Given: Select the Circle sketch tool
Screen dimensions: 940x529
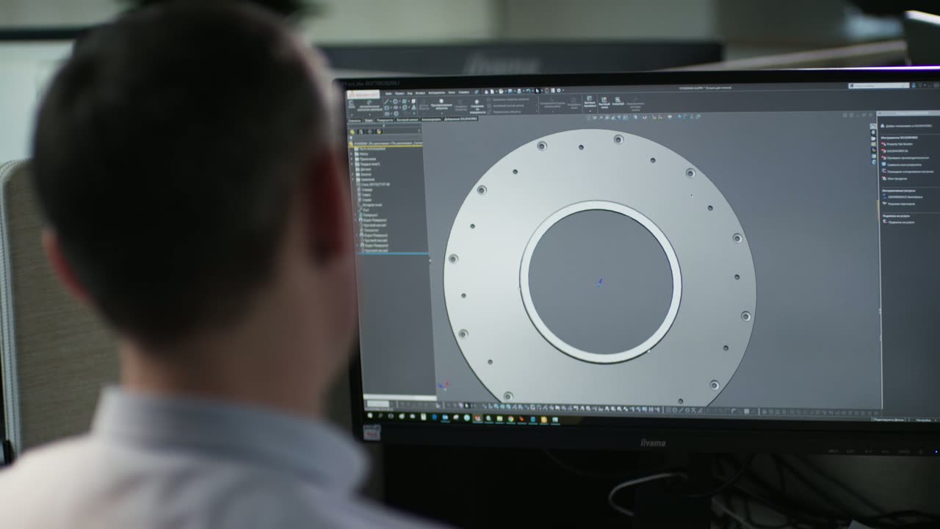Looking at the screenshot, I should [x=395, y=101].
